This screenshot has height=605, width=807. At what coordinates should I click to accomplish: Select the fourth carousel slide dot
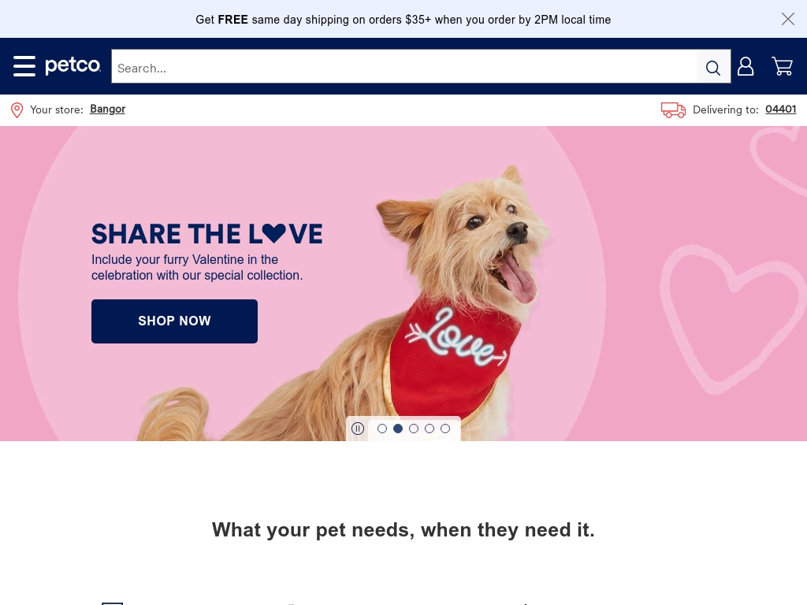point(430,429)
